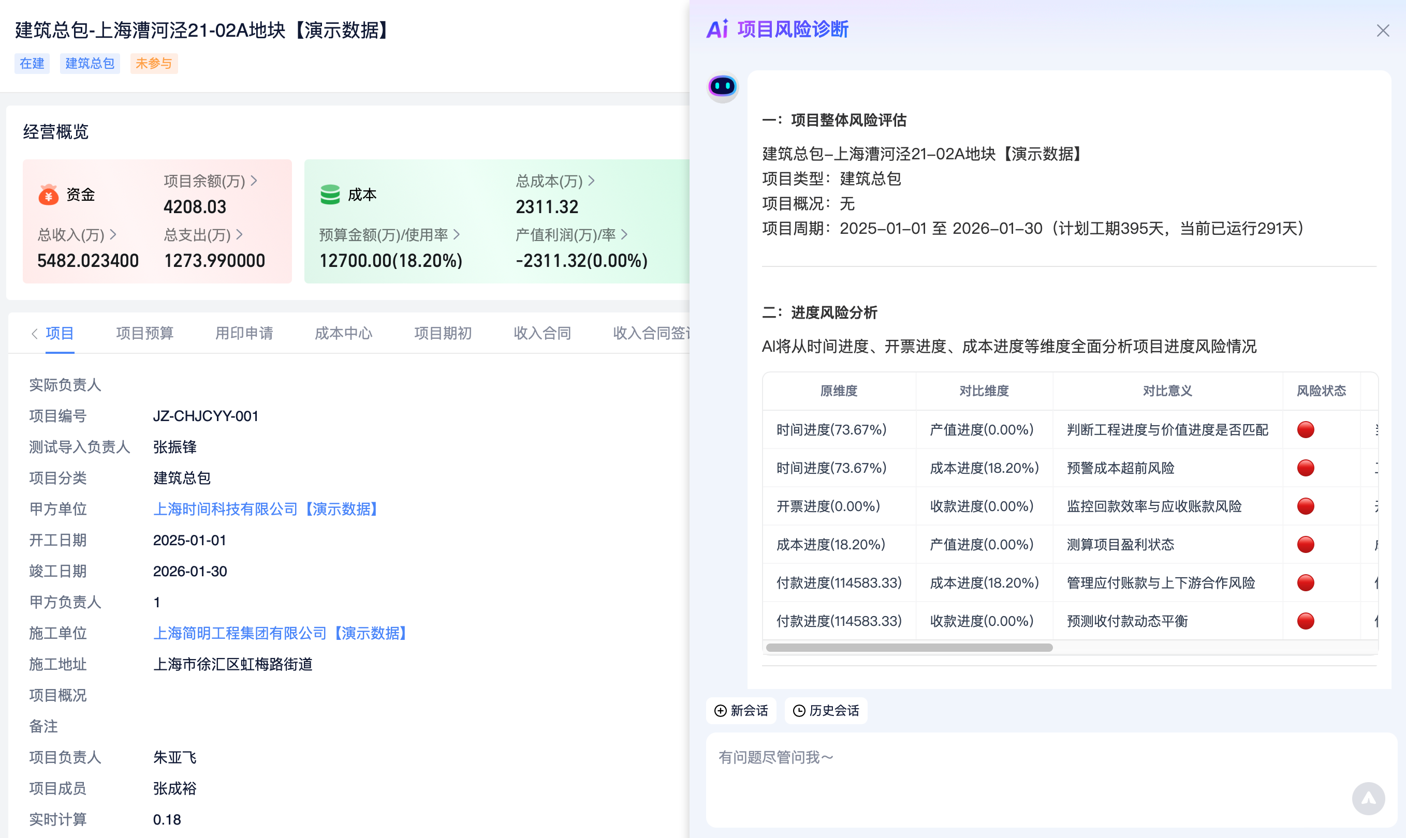Expand 总成本(万) details chevron
The image size is (1406, 838).
591,181
